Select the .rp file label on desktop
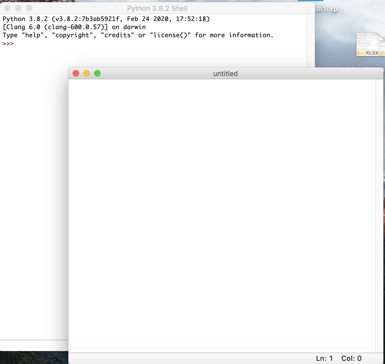The image size is (385, 364). pyautogui.click(x=326, y=9)
